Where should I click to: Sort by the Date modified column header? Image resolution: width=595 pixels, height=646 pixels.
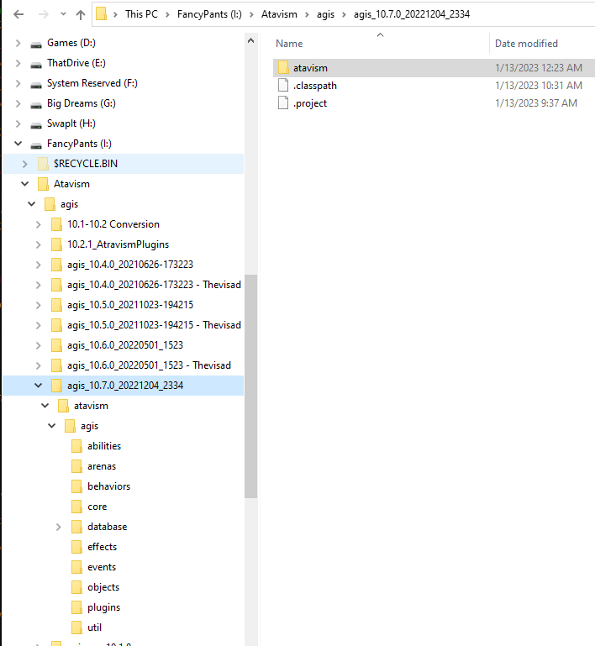(x=526, y=44)
